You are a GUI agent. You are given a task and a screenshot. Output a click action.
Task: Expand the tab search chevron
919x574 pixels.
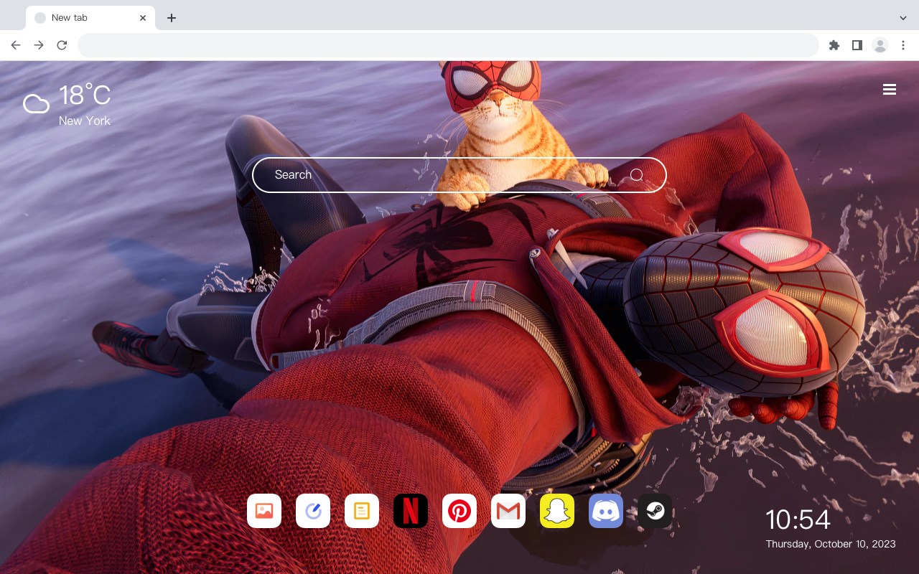point(903,18)
